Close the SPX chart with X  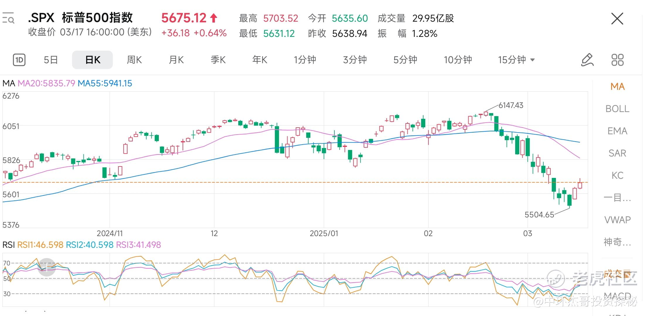point(617,19)
